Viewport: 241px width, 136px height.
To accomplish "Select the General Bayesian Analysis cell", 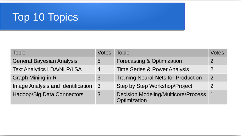I will coord(53,61).
